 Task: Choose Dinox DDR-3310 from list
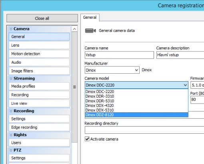coord(136,96)
